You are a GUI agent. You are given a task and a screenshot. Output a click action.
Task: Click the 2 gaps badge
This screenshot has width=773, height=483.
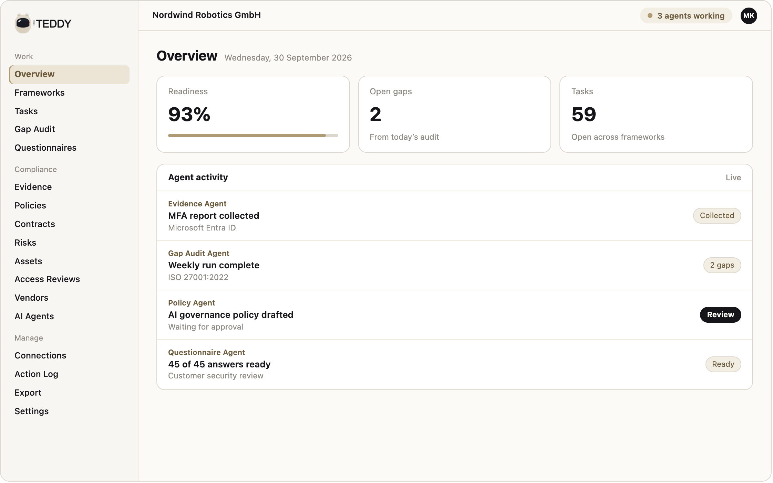tap(722, 265)
